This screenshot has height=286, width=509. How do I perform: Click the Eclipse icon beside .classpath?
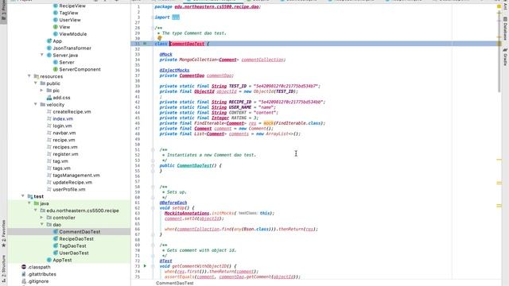[24, 267]
